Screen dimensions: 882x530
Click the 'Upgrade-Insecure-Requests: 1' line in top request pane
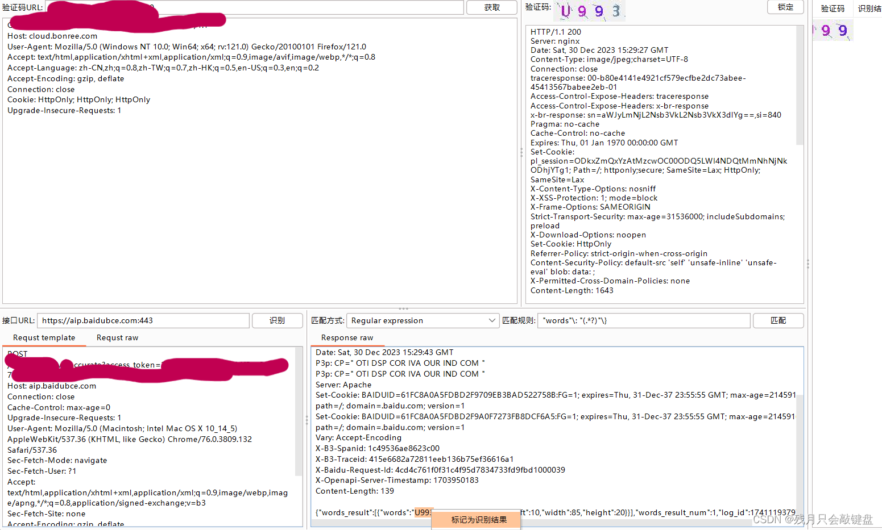[x=64, y=110]
